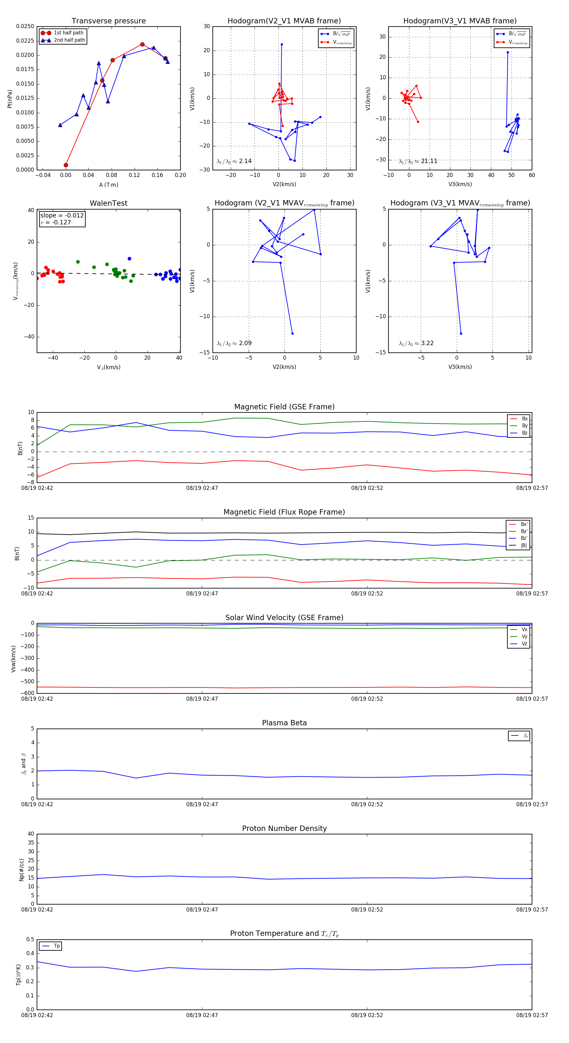This screenshot has height=1043, width=569.
Task: Click the "Vsw(km/s)" y-axis label
Action: point(13,659)
